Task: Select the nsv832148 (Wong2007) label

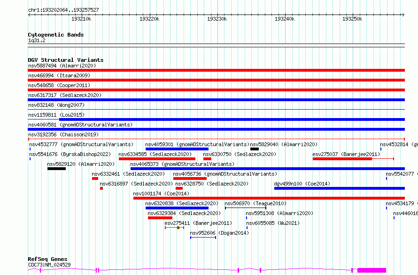Action: point(56,105)
